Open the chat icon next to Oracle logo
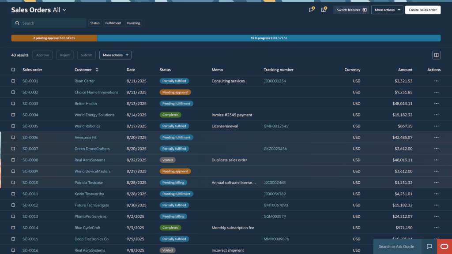452x254 pixels. tap(429, 247)
